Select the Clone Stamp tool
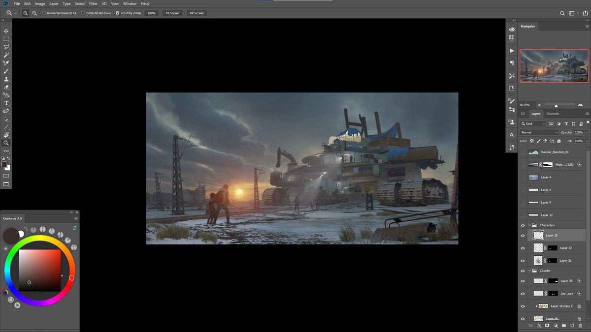 (x=6, y=79)
